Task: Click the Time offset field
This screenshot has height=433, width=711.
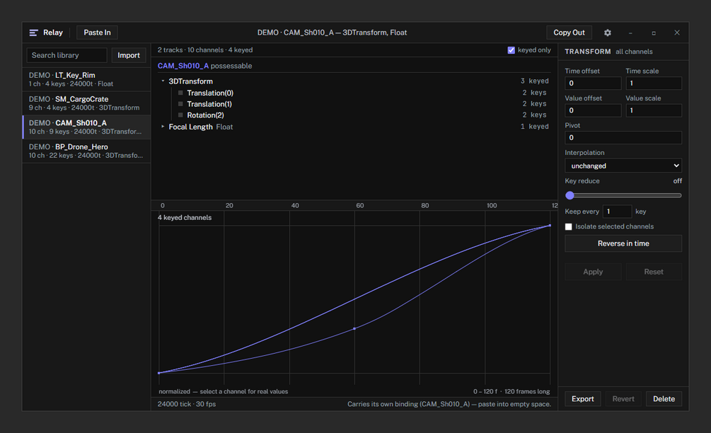Action: coord(593,83)
